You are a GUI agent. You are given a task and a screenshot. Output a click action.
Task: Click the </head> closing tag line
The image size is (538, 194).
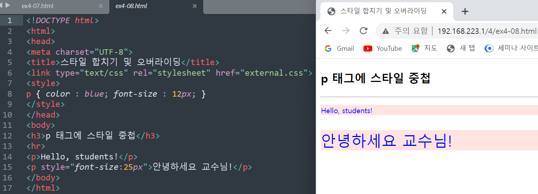(x=43, y=115)
